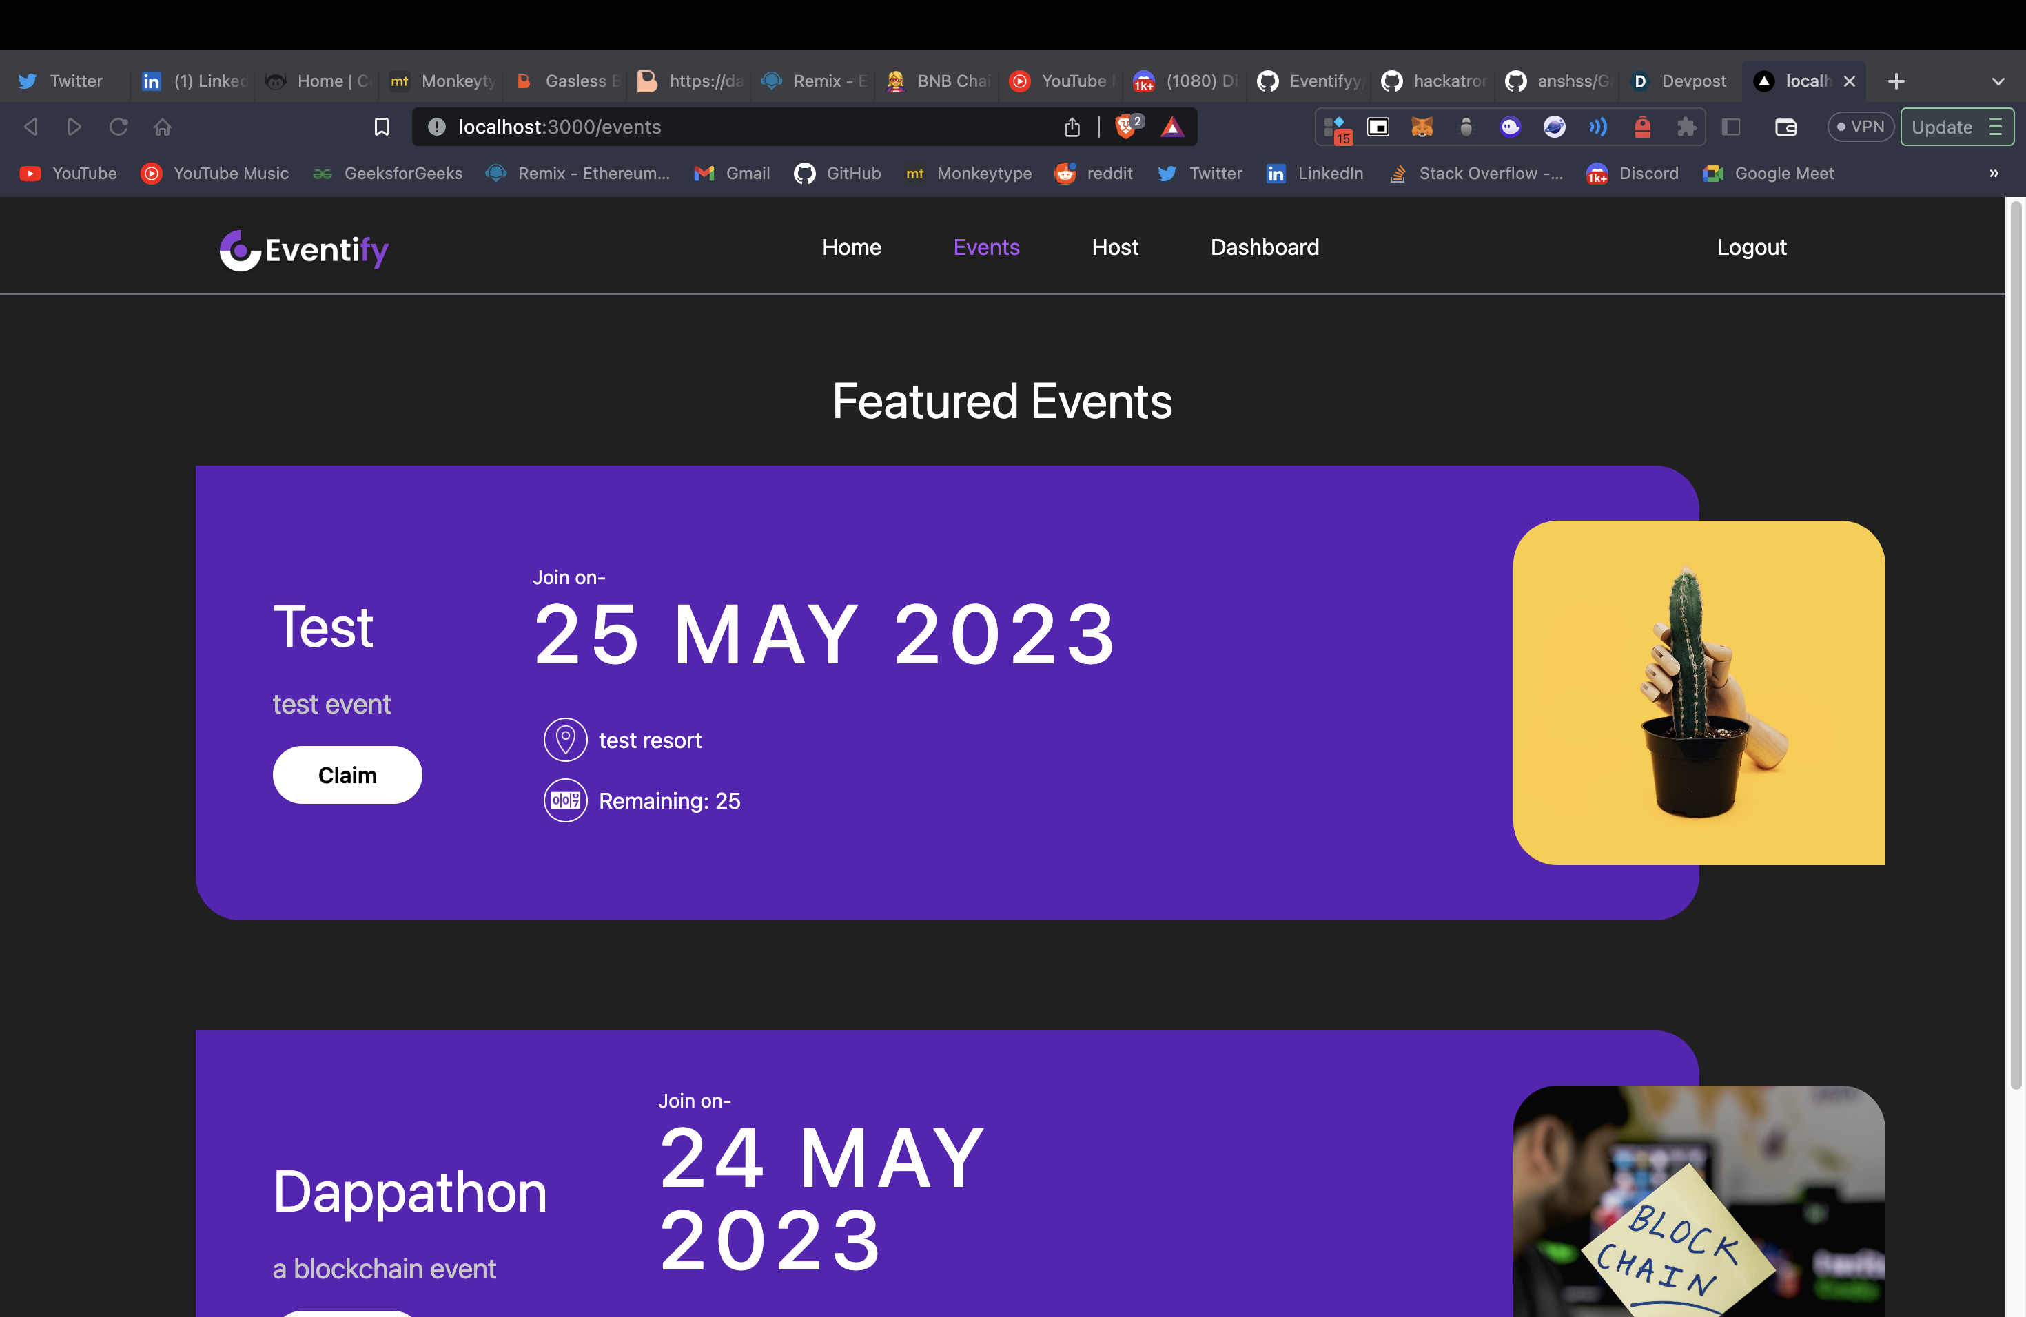Click the Brave Shields lion icon
The image size is (2026, 1317).
click(x=1126, y=127)
